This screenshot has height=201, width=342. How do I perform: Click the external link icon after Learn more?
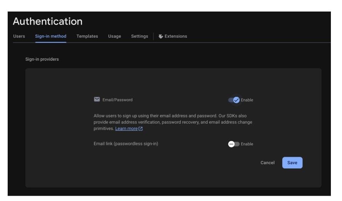[140, 129]
